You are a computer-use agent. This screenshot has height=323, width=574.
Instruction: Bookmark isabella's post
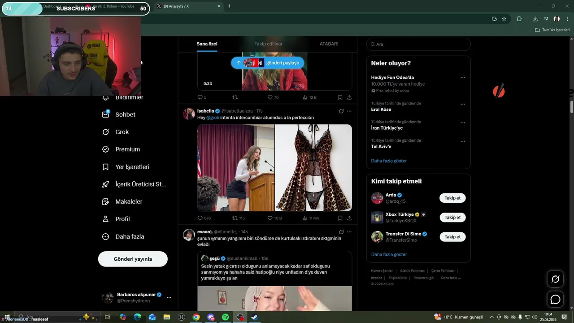coord(340,218)
